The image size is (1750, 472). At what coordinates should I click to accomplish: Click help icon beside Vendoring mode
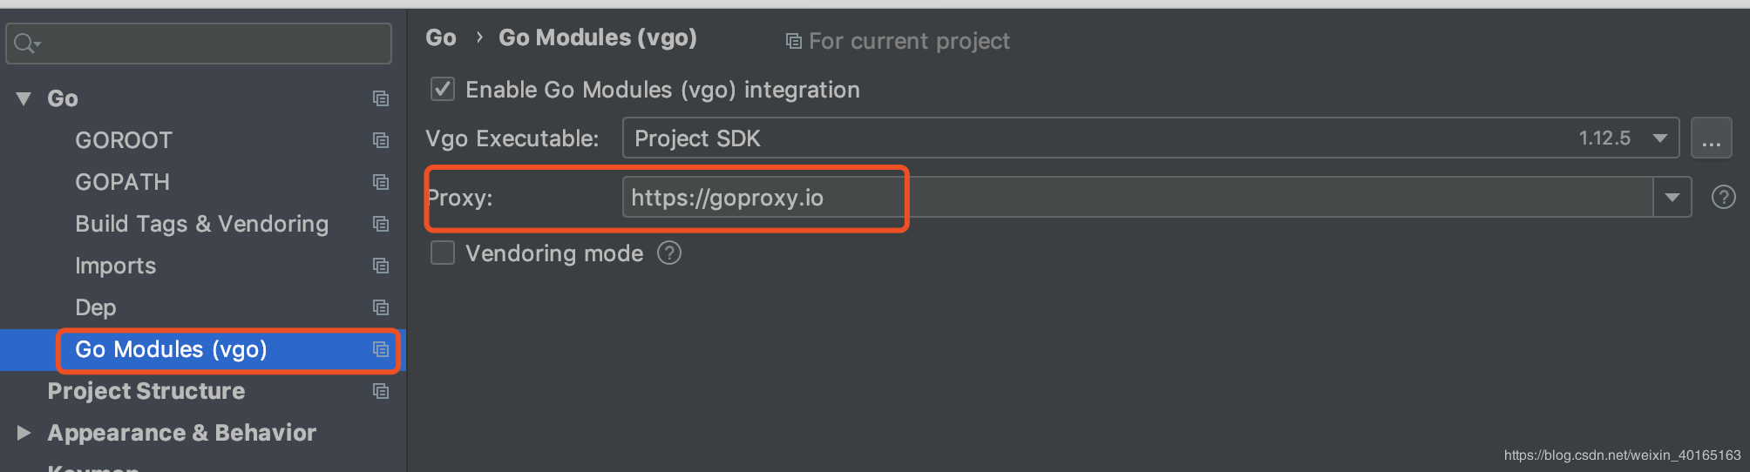click(669, 253)
